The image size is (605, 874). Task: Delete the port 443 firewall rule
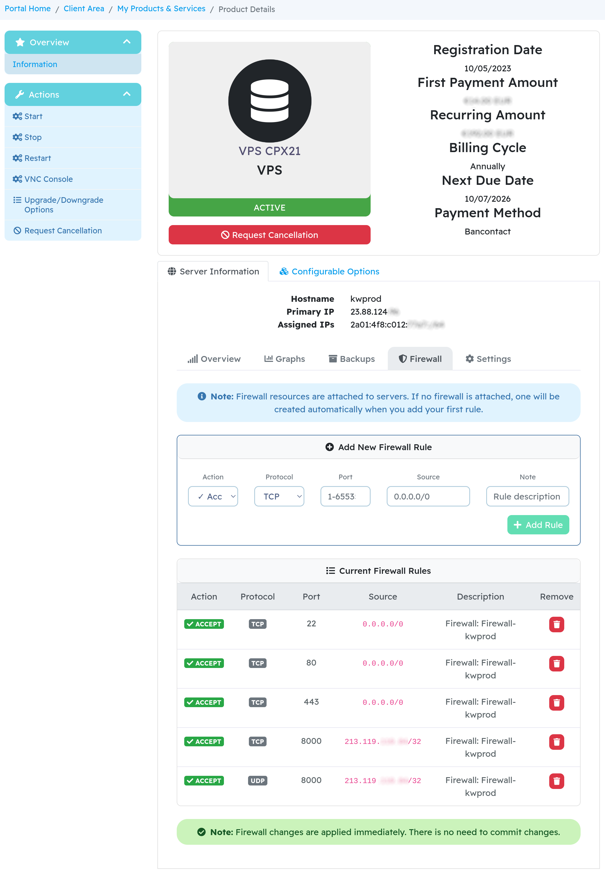click(556, 703)
